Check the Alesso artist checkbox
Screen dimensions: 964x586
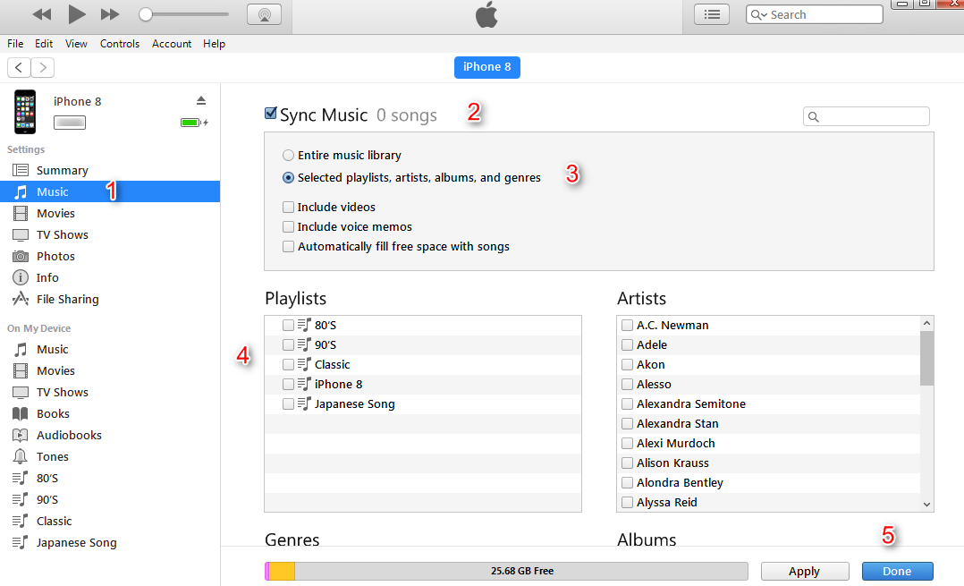coord(627,385)
